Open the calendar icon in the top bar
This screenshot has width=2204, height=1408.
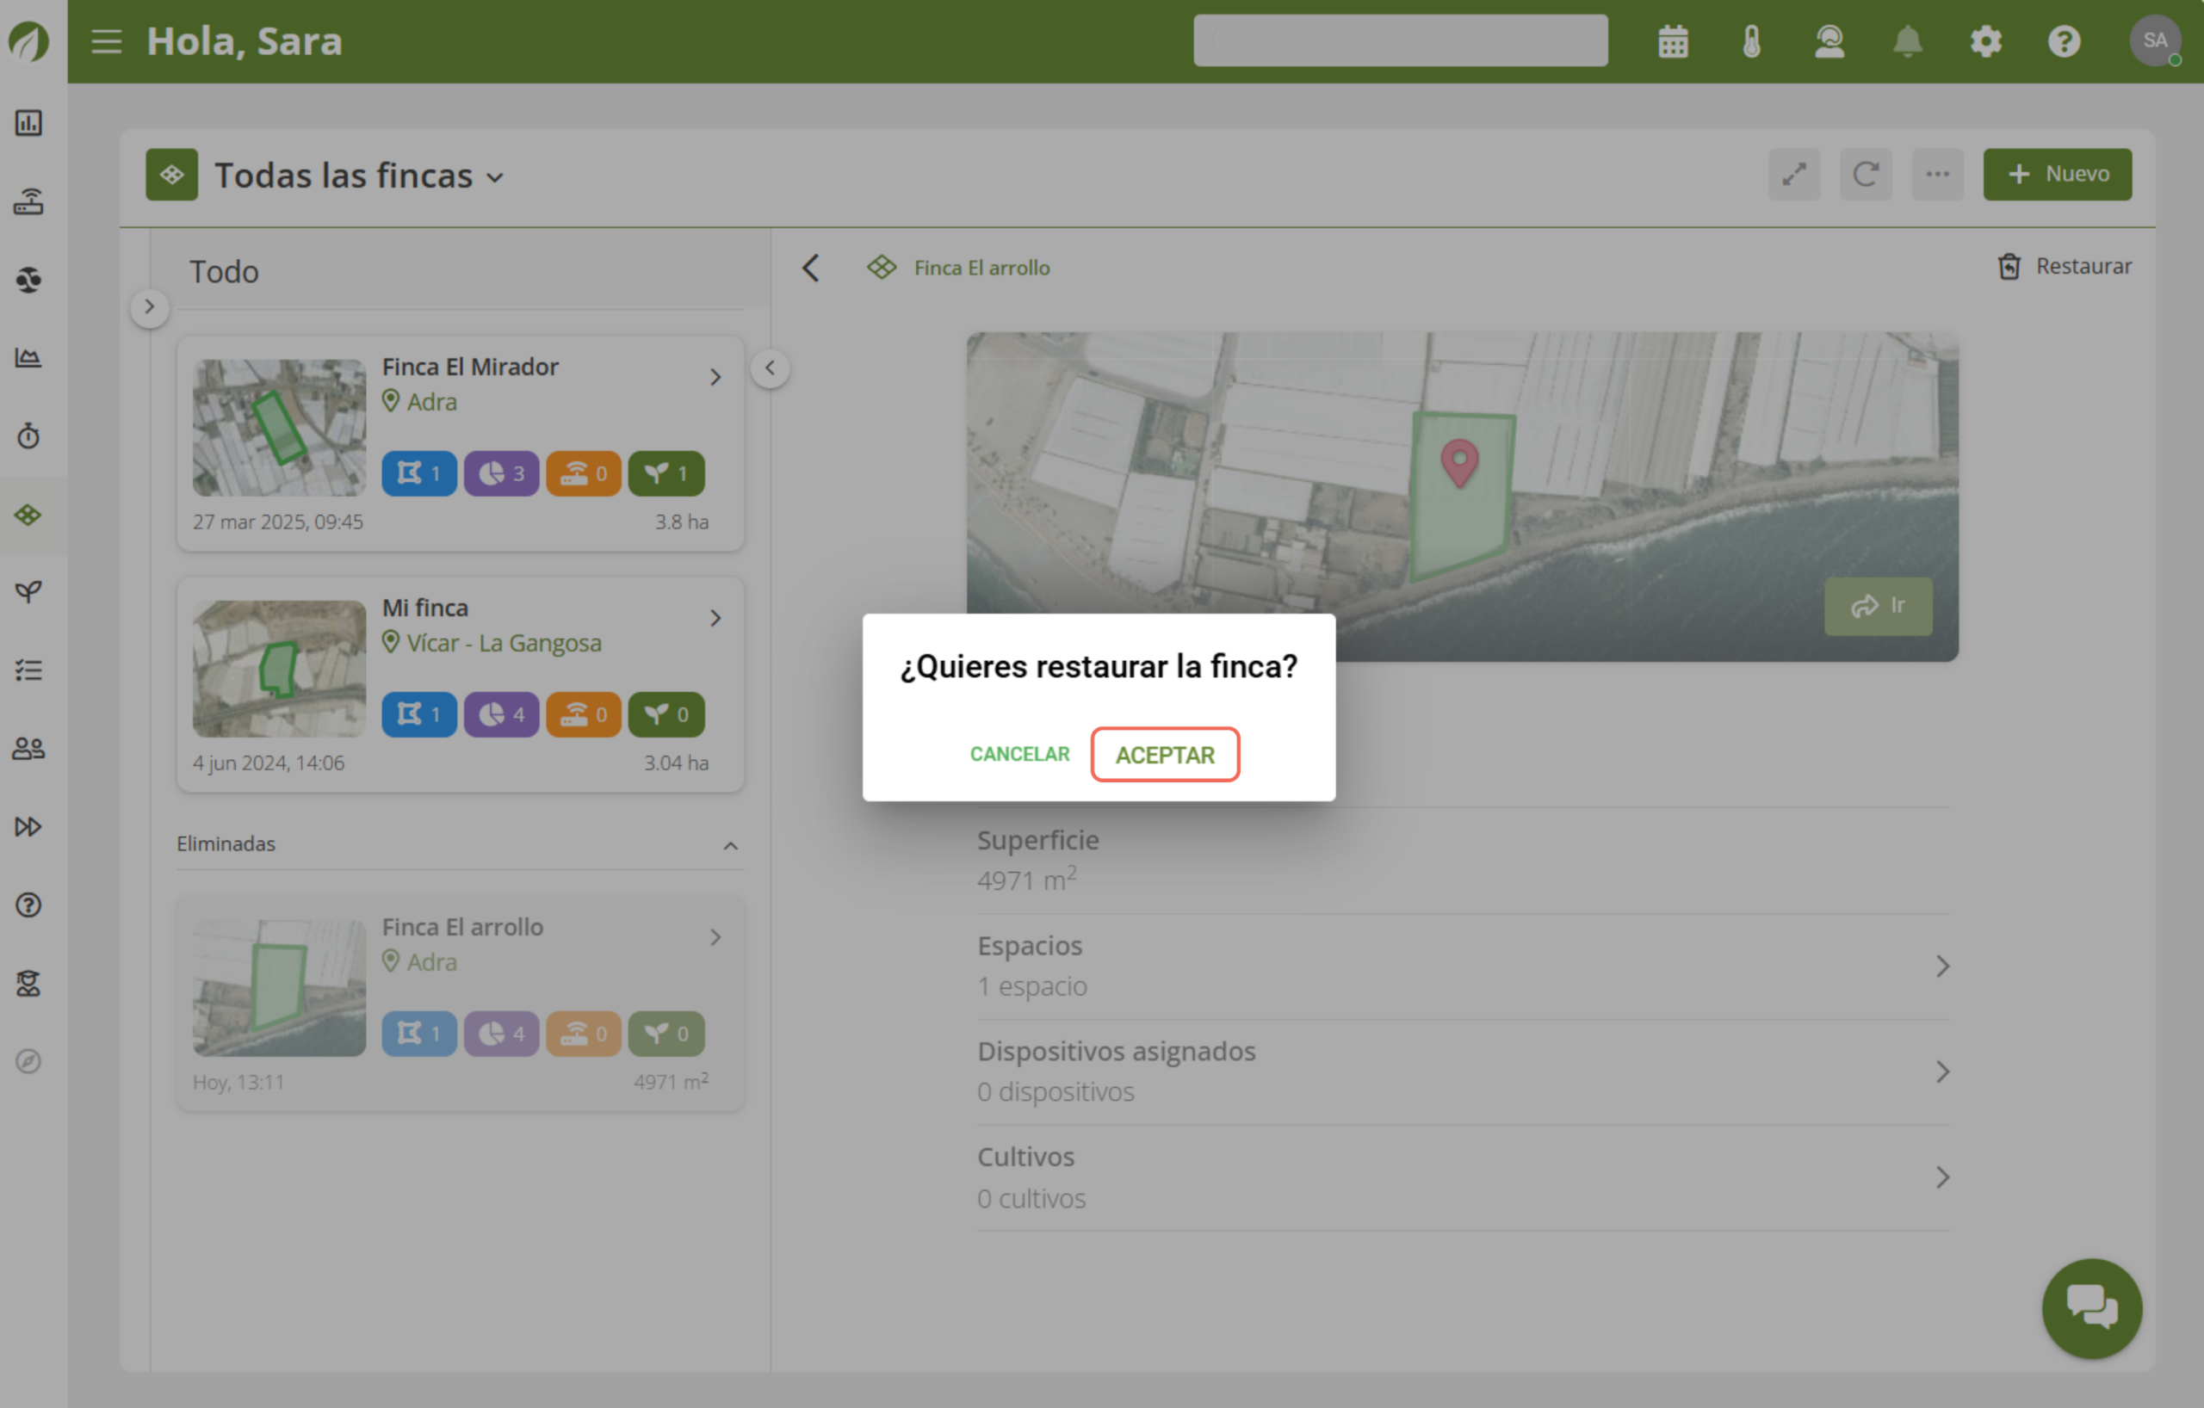1672,41
